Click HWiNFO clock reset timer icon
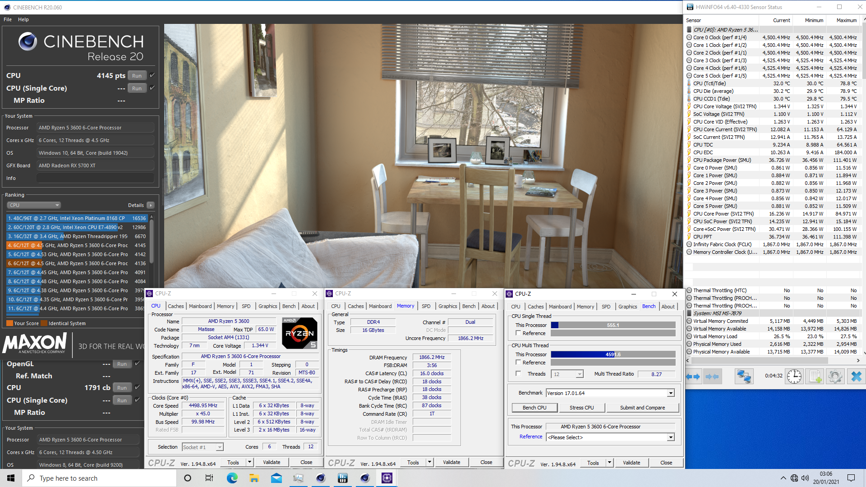 (794, 377)
